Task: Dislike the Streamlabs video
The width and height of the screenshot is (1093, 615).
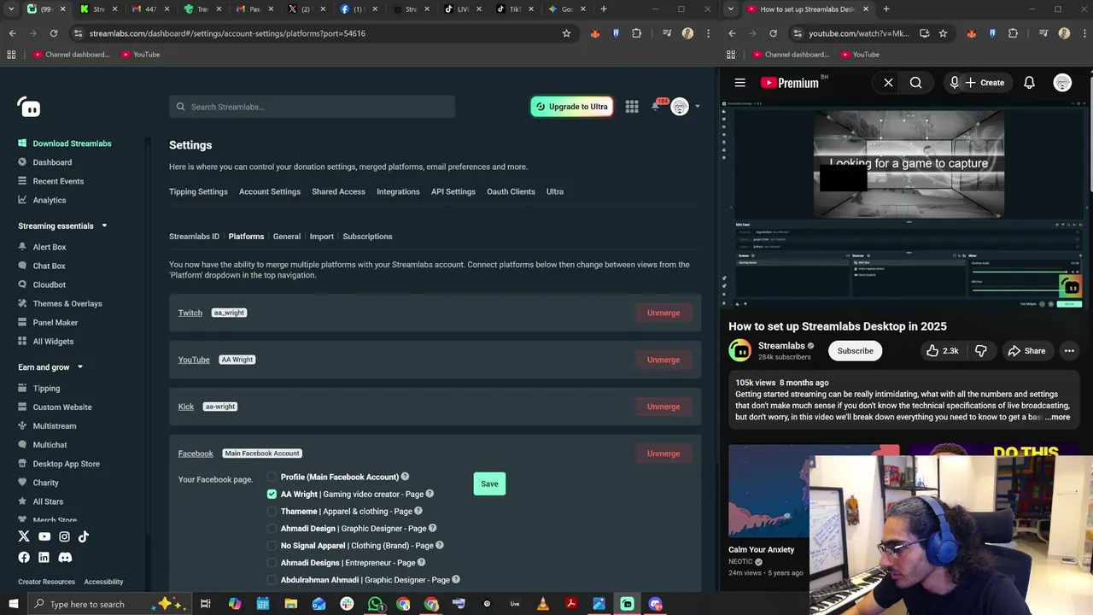Action: (x=980, y=351)
